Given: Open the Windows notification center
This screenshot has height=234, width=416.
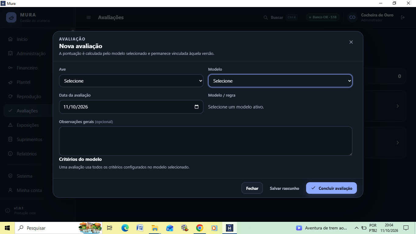Looking at the screenshot, I should click(x=406, y=228).
